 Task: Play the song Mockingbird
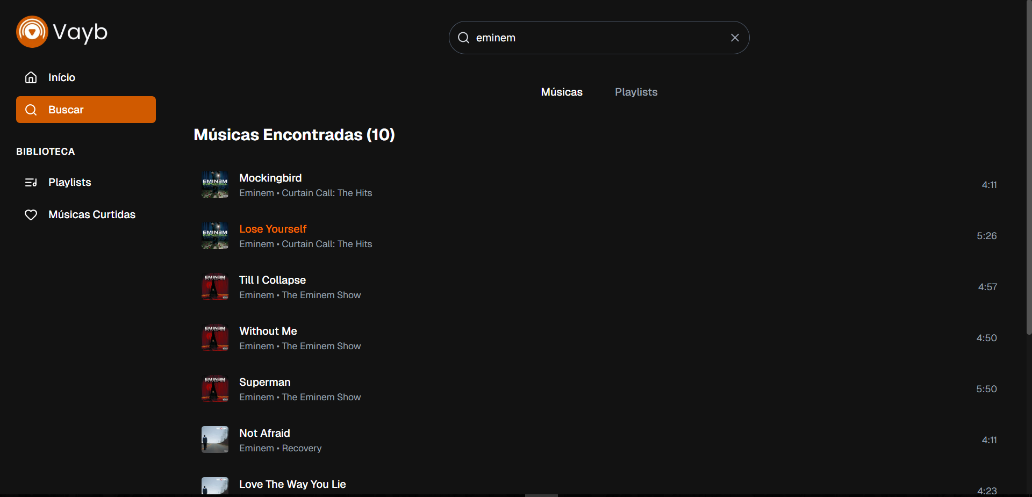coord(270,178)
